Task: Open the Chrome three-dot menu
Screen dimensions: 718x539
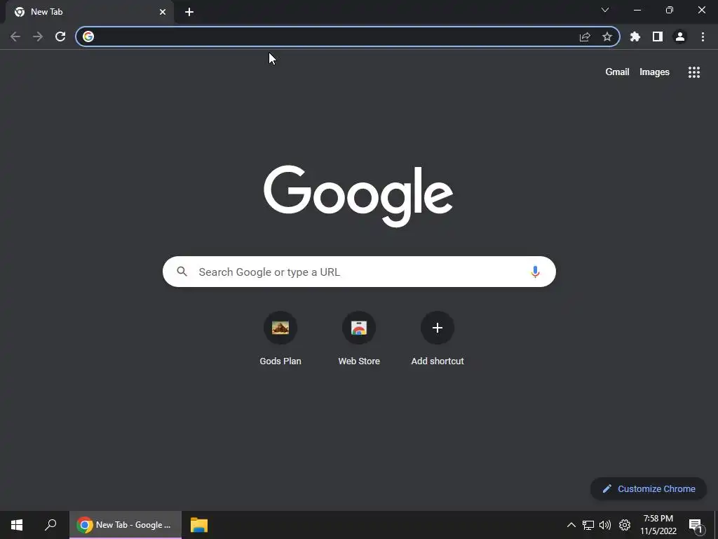Action: (703, 36)
